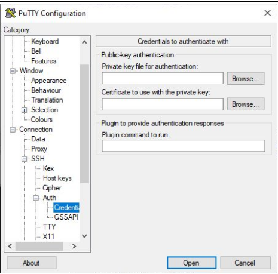Open the Connection category
This screenshot has height=274, width=278.
click(36, 130)
